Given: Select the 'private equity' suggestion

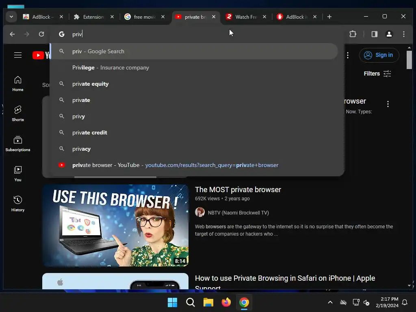Looking at the screenshot, I should click(x=194, y=84).
